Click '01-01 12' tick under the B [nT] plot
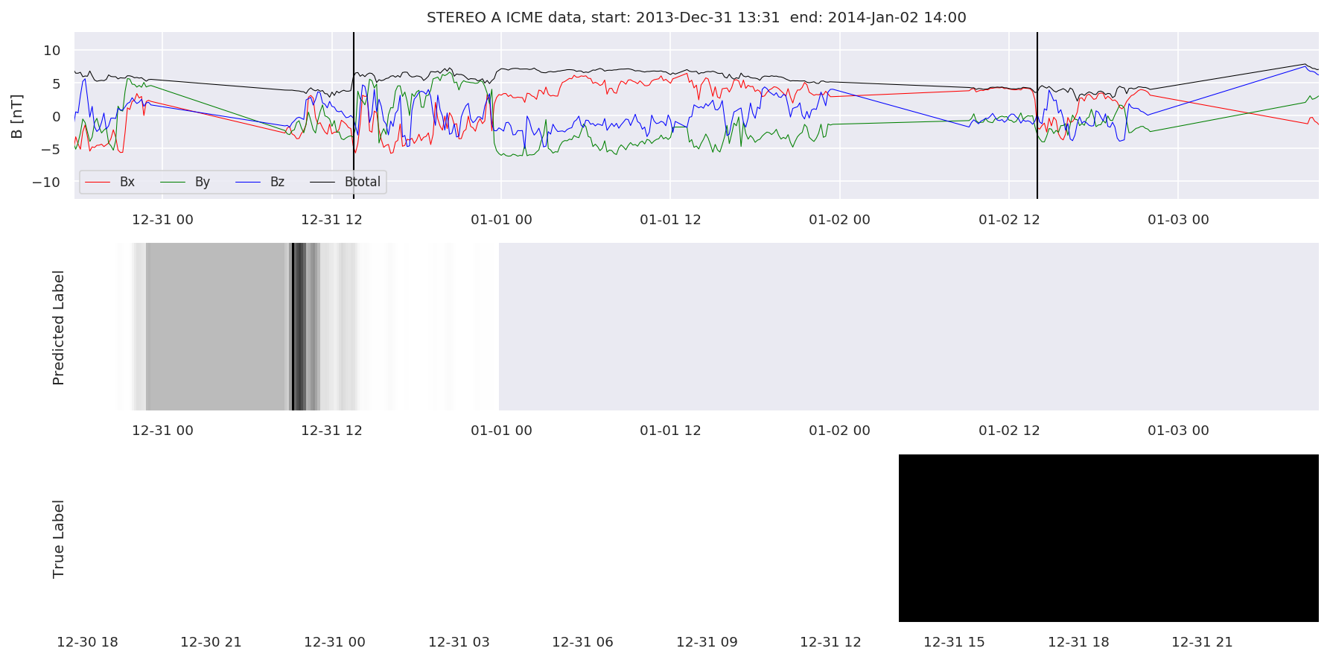 click(x=670, y=220)
